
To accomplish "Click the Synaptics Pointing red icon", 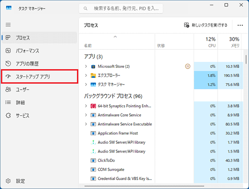I will point(93,106).
